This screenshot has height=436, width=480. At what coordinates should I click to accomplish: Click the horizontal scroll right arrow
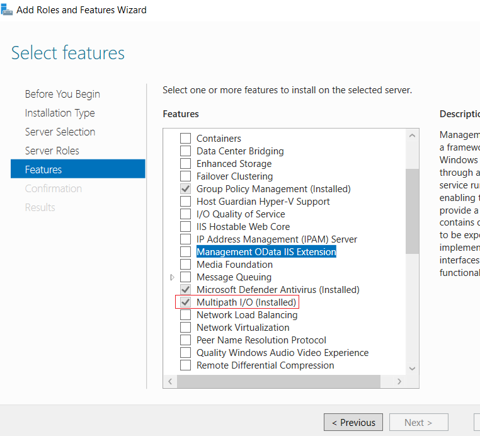399,382
